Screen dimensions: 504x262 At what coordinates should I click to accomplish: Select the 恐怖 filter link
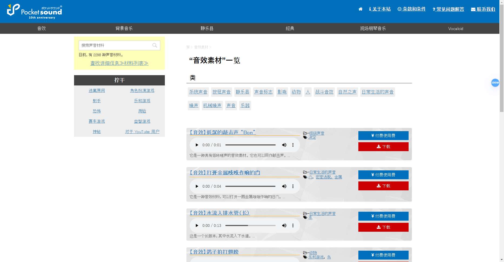point(97,111)
